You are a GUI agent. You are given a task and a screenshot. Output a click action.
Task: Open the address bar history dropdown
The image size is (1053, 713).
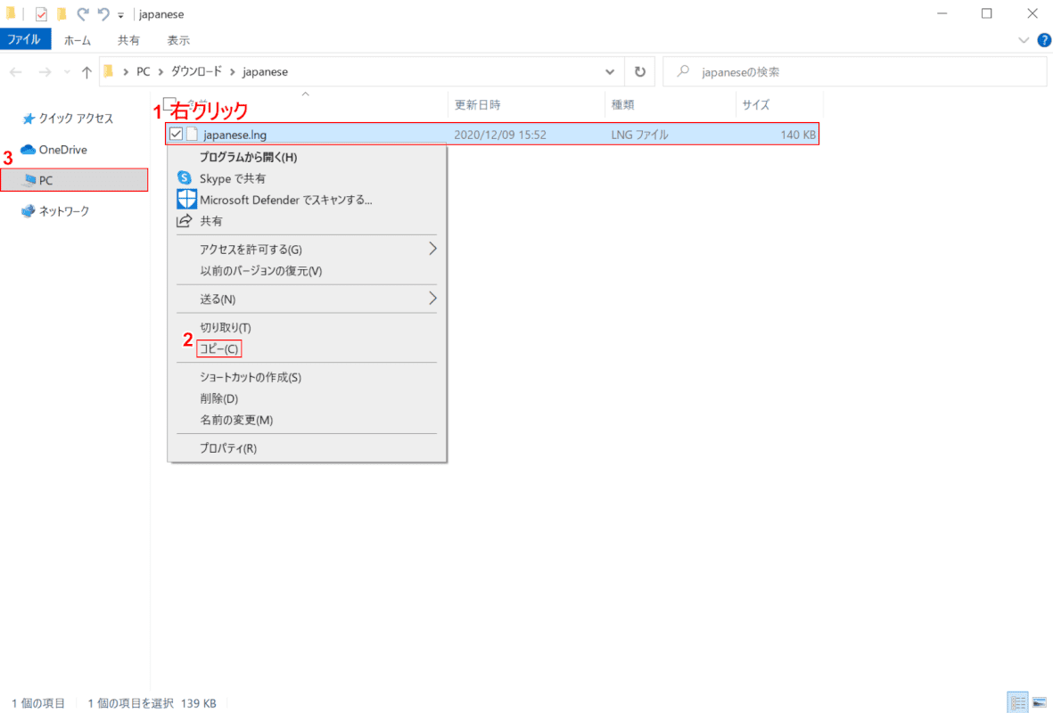[x=610, y=72]
